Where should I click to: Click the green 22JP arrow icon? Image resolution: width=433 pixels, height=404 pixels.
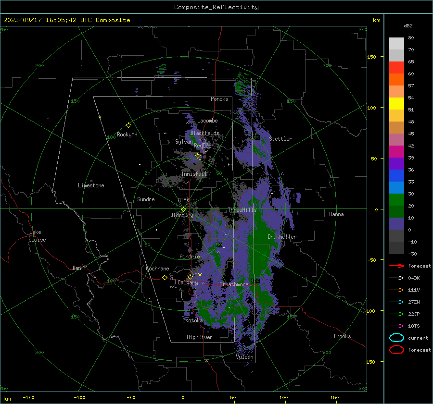click(x=396, y=314)
